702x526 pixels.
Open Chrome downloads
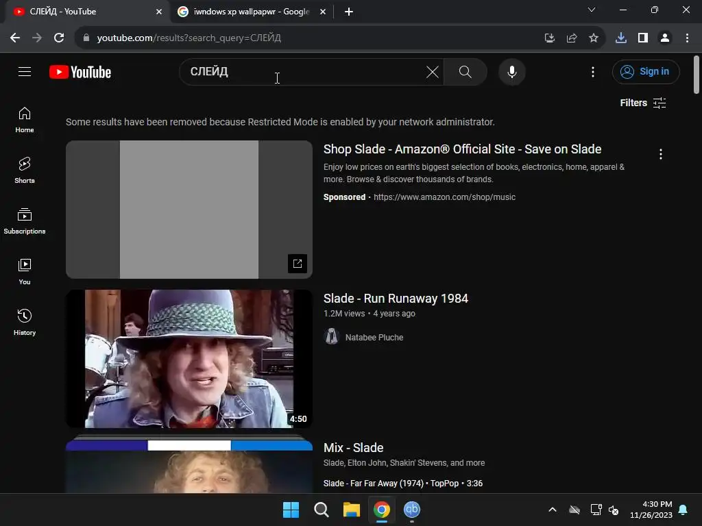[x=621, y=38]
